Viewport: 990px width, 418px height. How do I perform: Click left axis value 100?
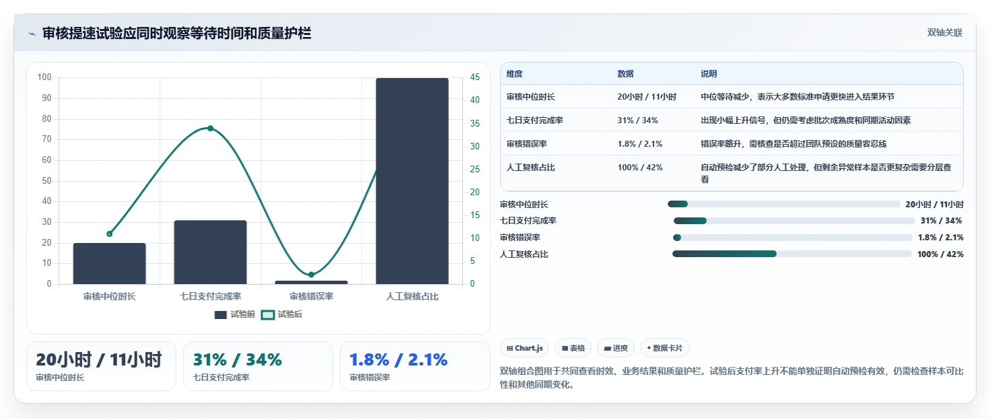tap(44, 77)
